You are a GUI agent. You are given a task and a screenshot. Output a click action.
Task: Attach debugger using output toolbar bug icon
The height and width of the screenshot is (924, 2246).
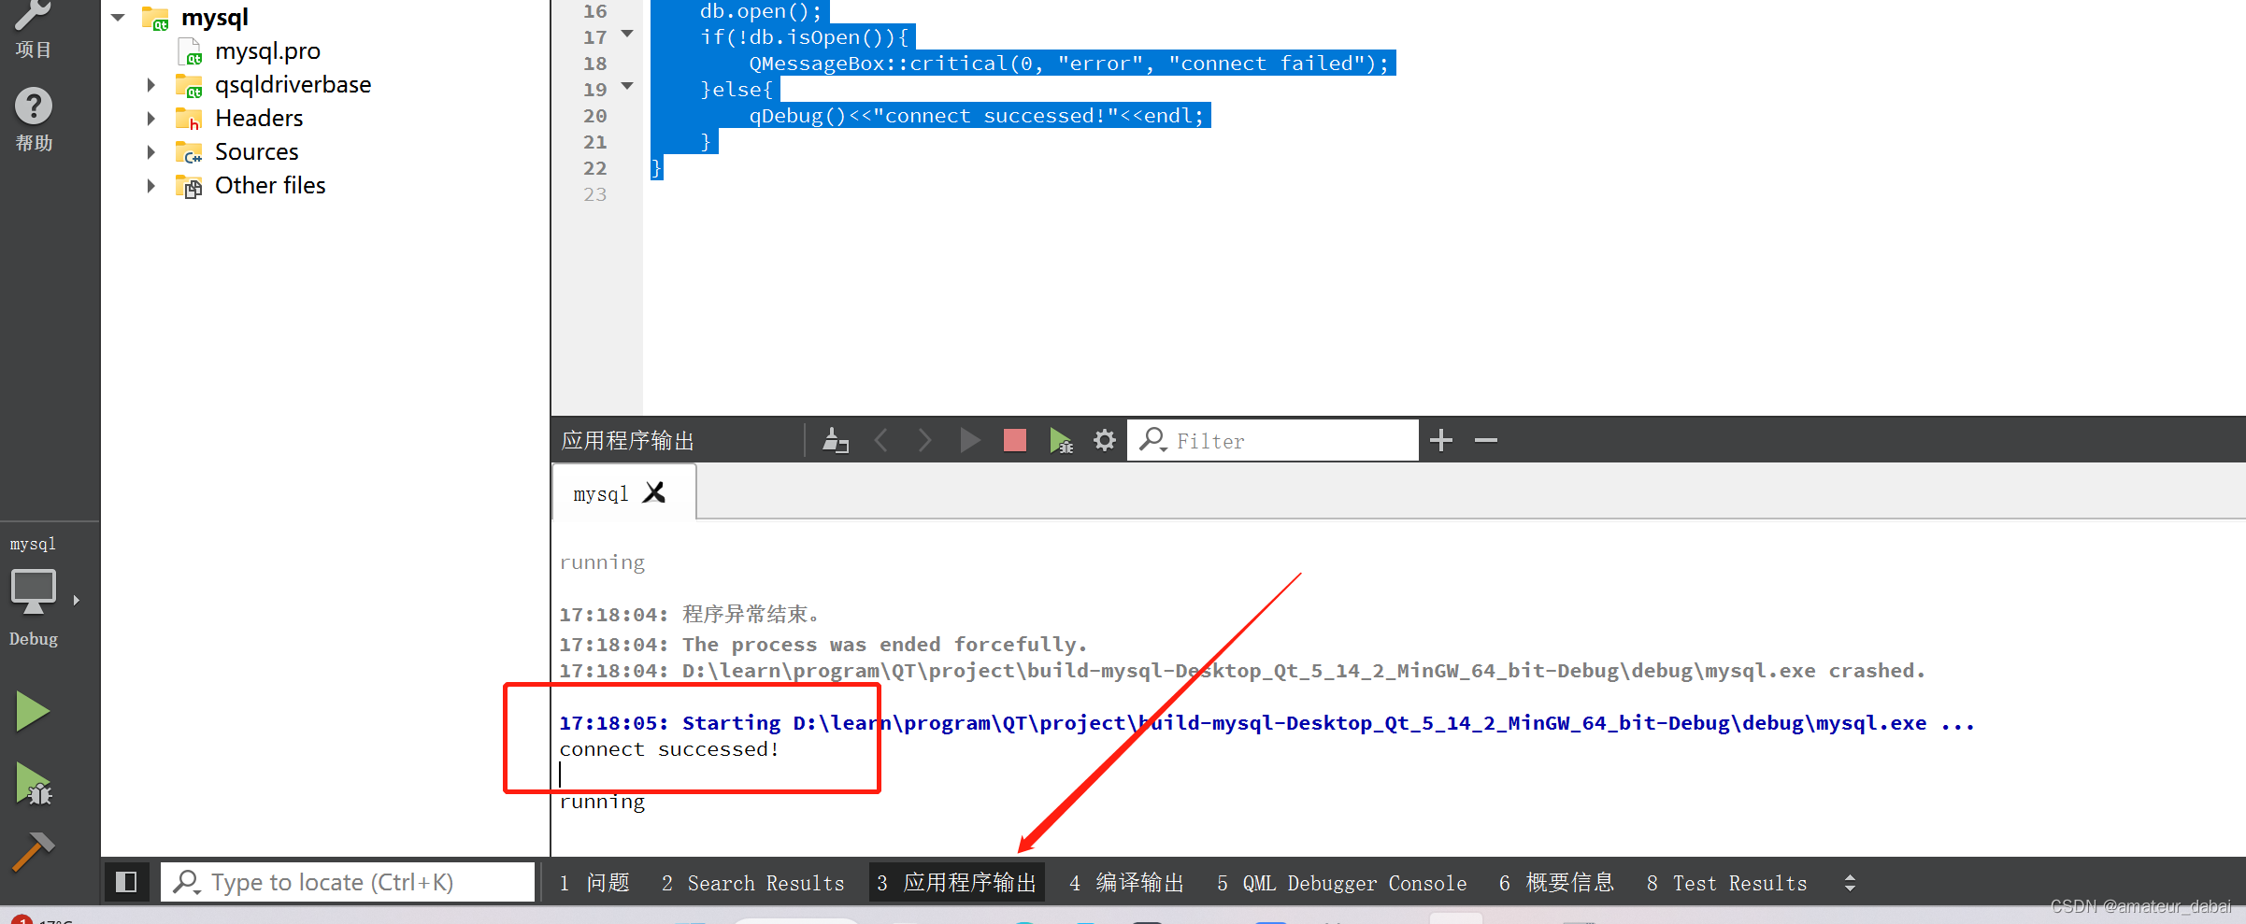point(1060,439)
